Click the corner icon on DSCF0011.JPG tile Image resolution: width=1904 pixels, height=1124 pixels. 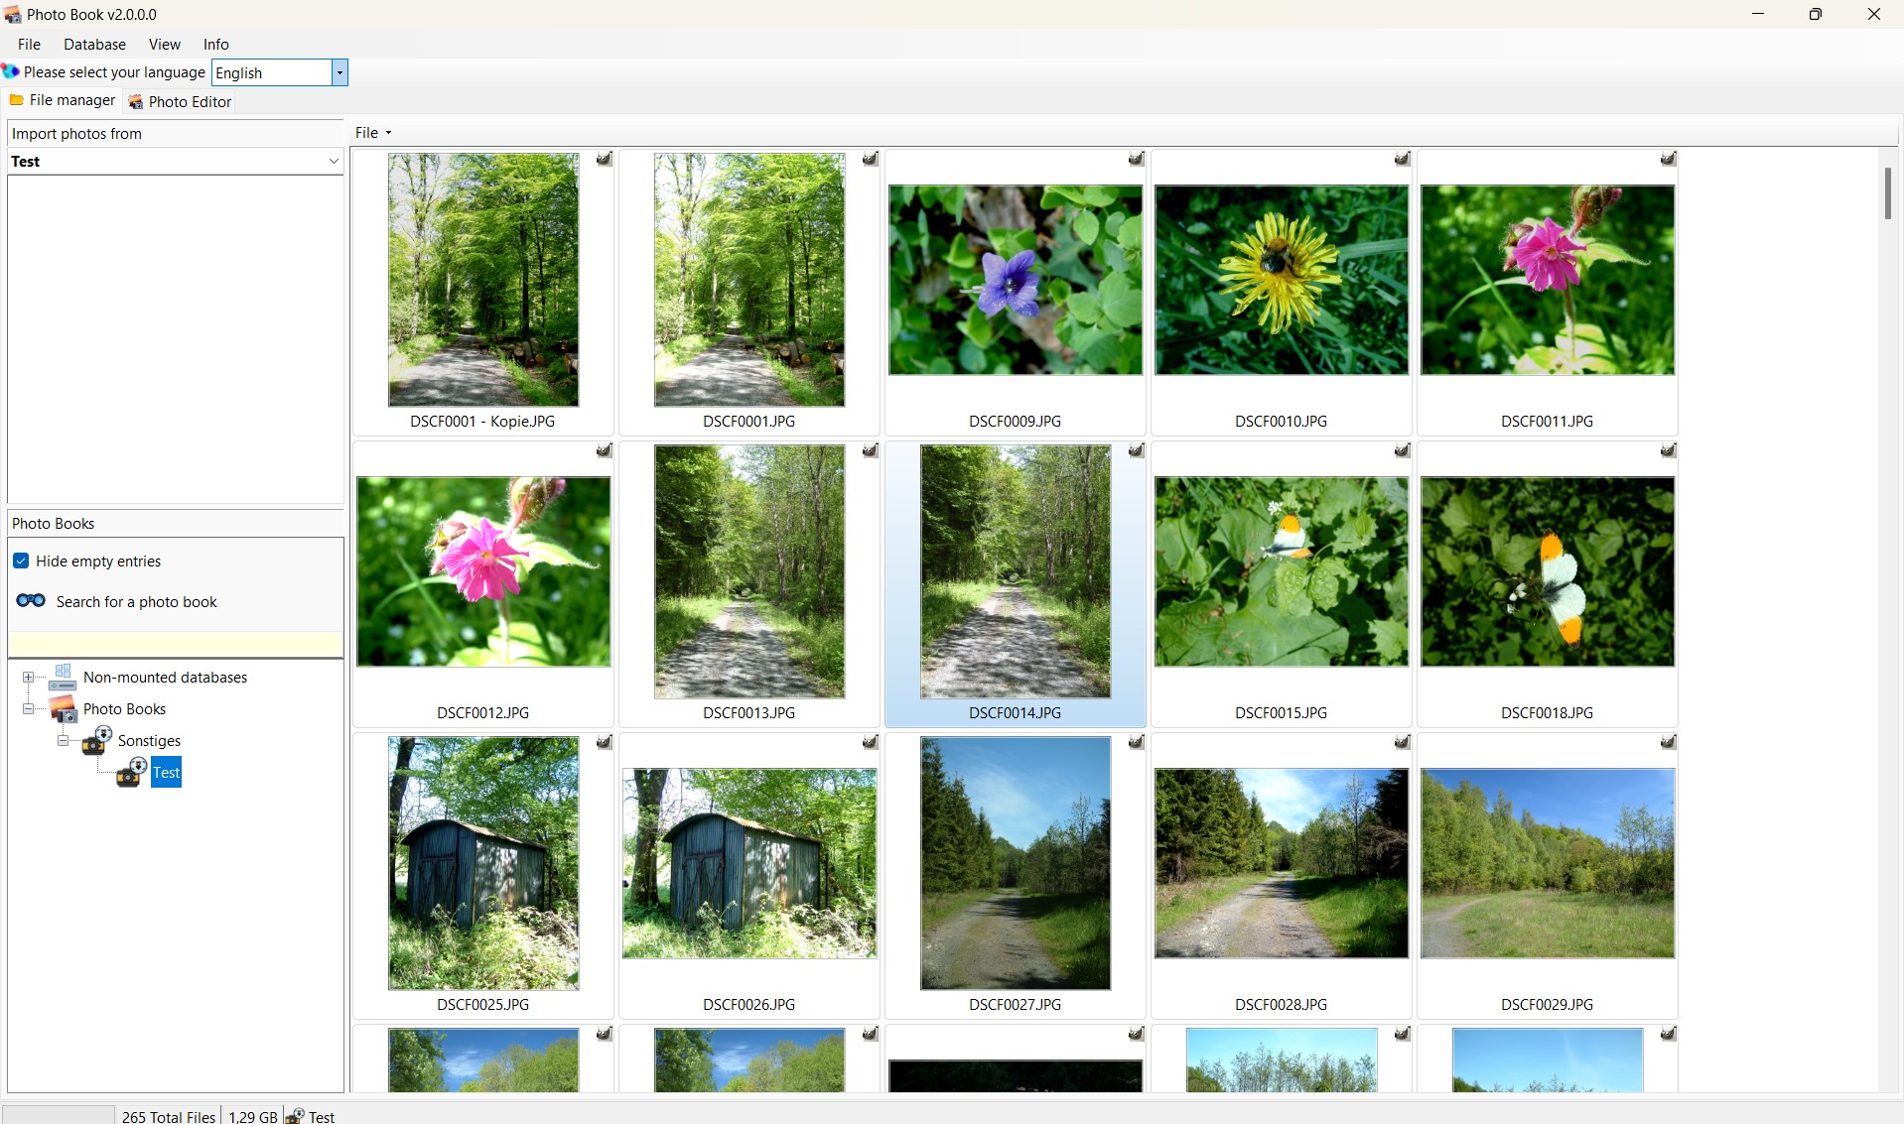coord(1668,159)
